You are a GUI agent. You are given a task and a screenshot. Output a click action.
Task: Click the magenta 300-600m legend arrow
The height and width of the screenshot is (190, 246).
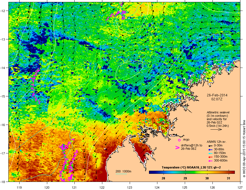point(210,161)
